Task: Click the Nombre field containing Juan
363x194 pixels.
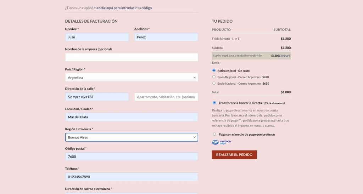Action: tap(97, 37)
